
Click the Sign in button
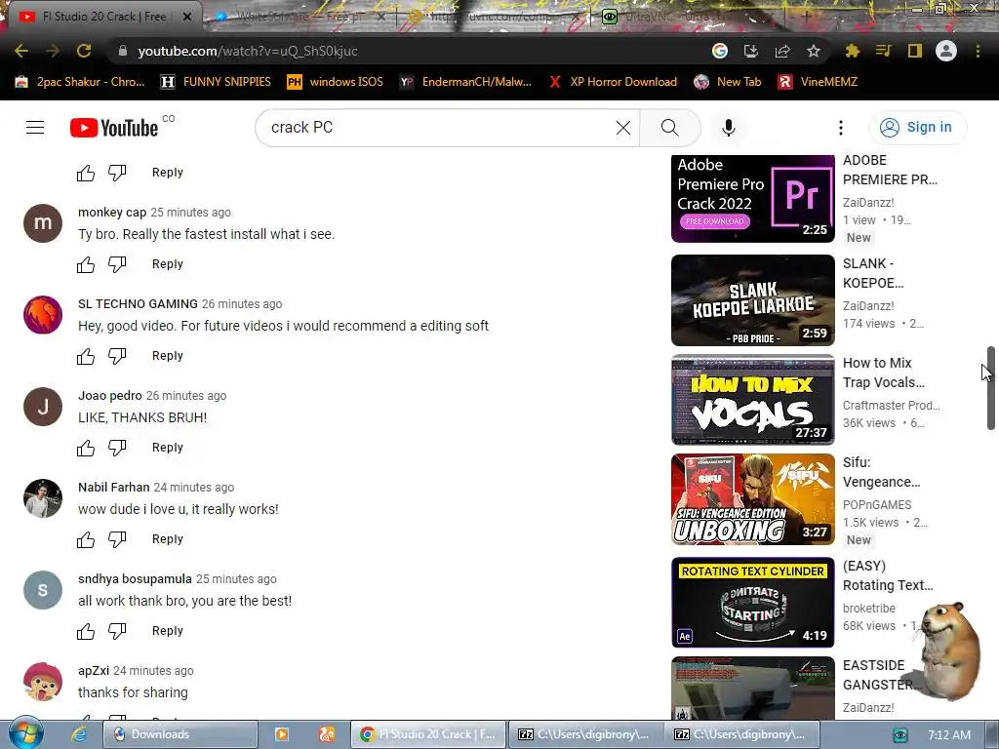pyautogui.click(x=917, y=128)
